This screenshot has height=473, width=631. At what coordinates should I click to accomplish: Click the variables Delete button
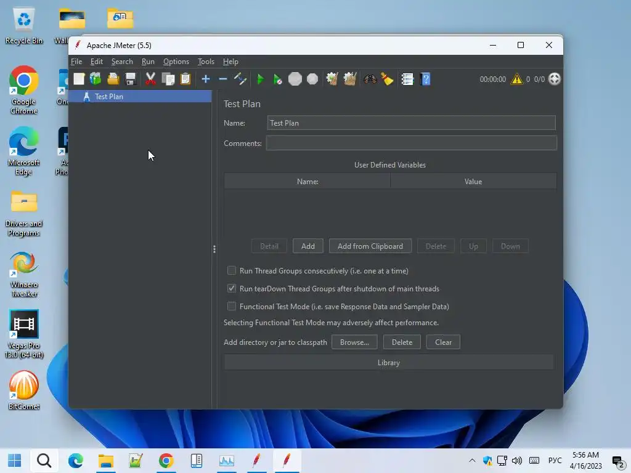(x=436, y=246)
